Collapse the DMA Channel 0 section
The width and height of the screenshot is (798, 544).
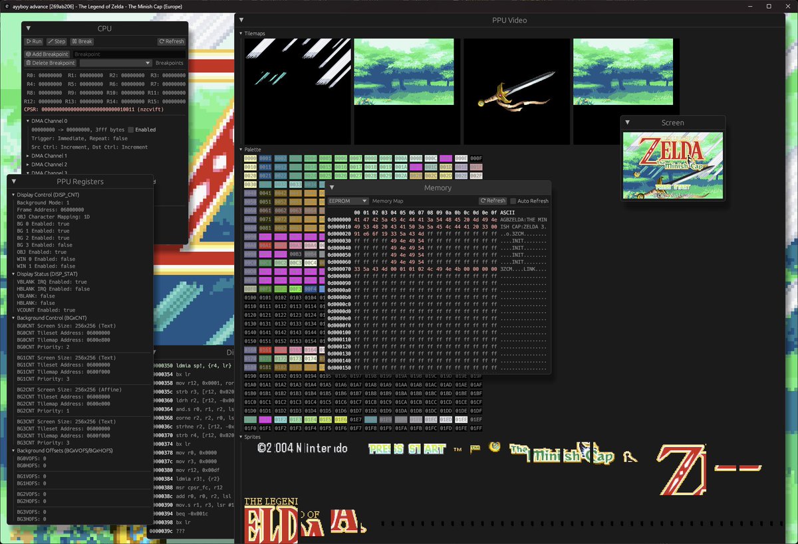click(x=28, y=121)
